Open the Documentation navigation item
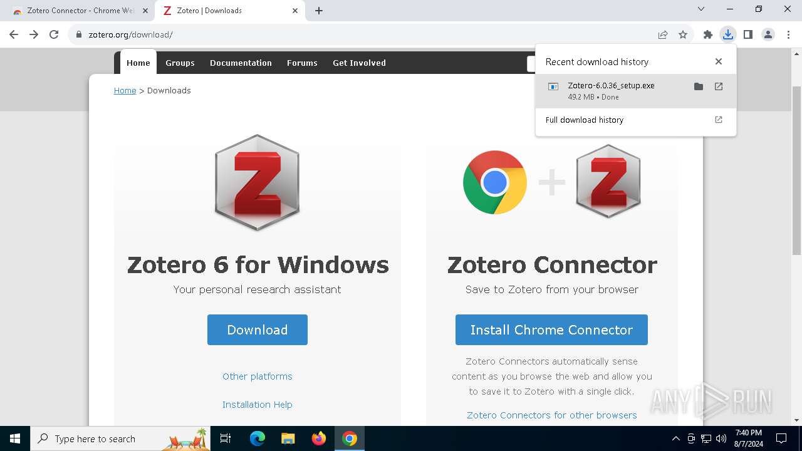 point(241,63)
